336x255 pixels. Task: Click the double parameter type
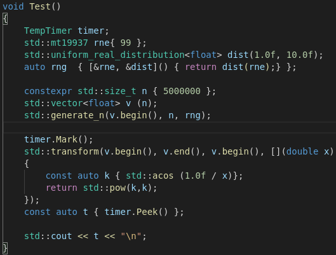(302, 151)
